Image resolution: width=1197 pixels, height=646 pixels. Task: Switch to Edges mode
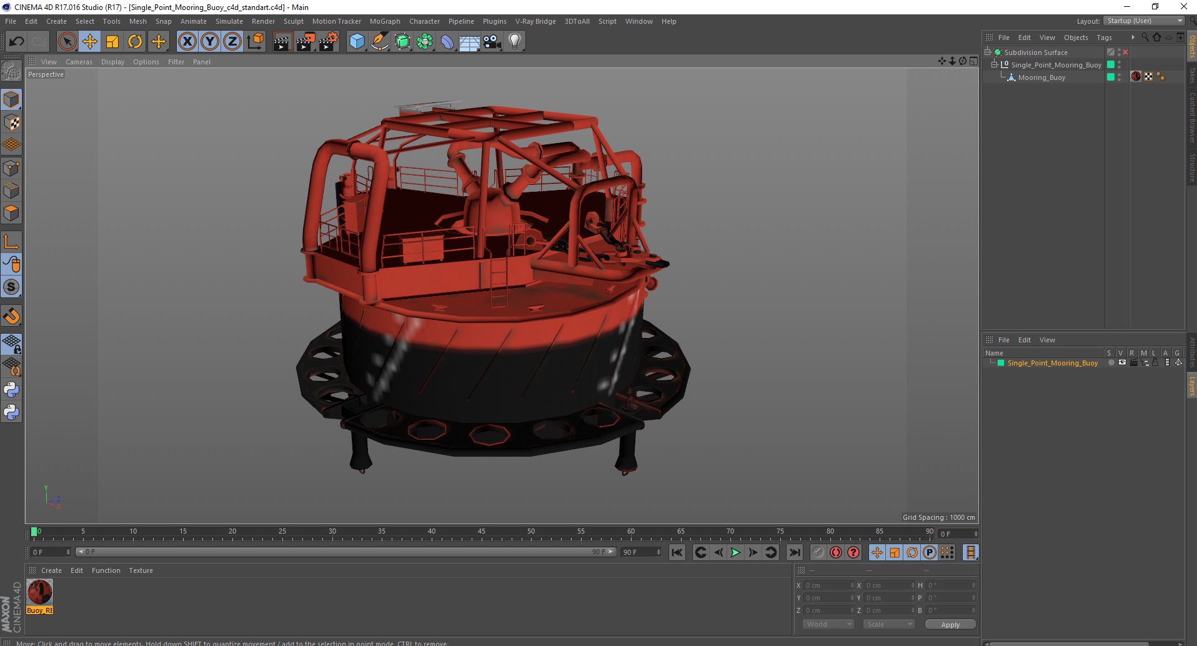pos(11,191)
